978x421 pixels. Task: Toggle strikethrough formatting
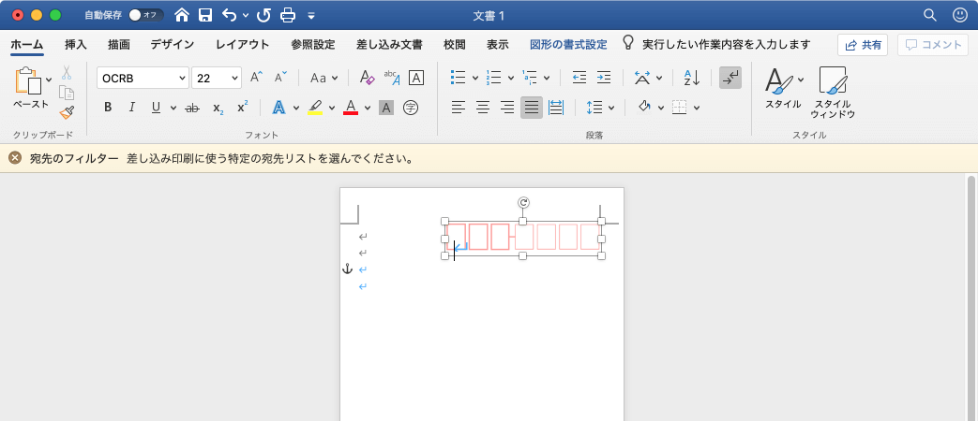[192, 108]
